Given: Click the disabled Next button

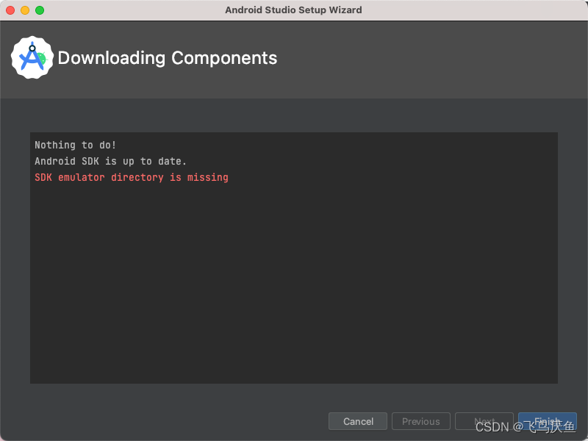Looking at the screenshot, I should coord(484,421).
